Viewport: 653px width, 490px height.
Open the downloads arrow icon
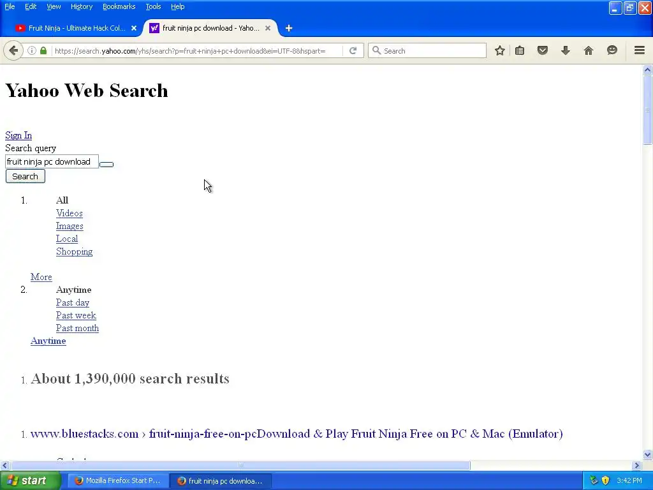click(565, 51)
